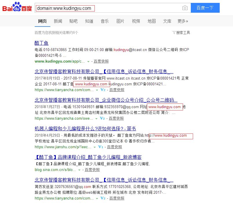Expand arrow beside last tianyancha.com/com... URL

(x=97, y=199)
